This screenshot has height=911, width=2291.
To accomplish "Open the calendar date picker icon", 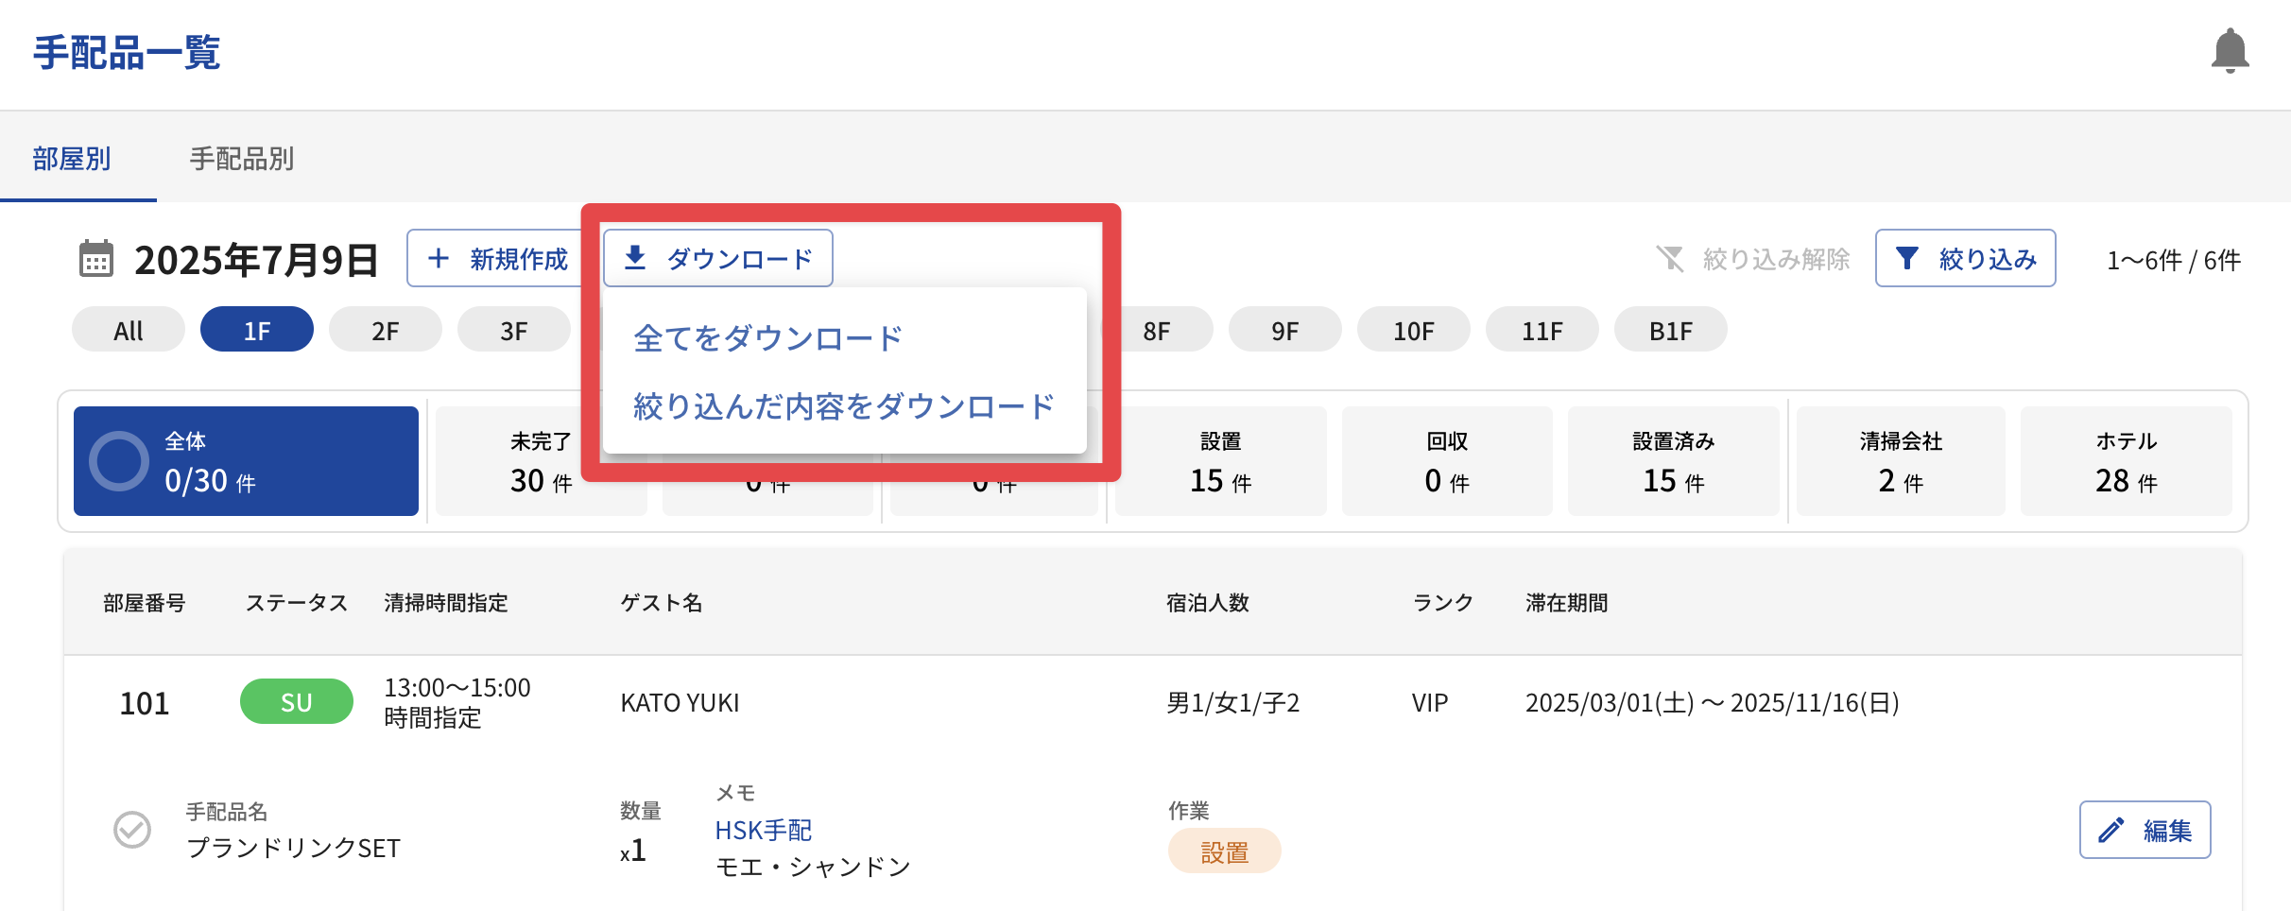I will [96, 259].
